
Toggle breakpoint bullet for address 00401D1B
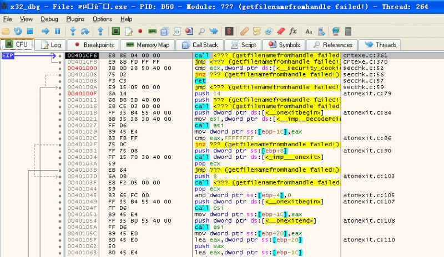pyautogui.click(x=60, y=113)
